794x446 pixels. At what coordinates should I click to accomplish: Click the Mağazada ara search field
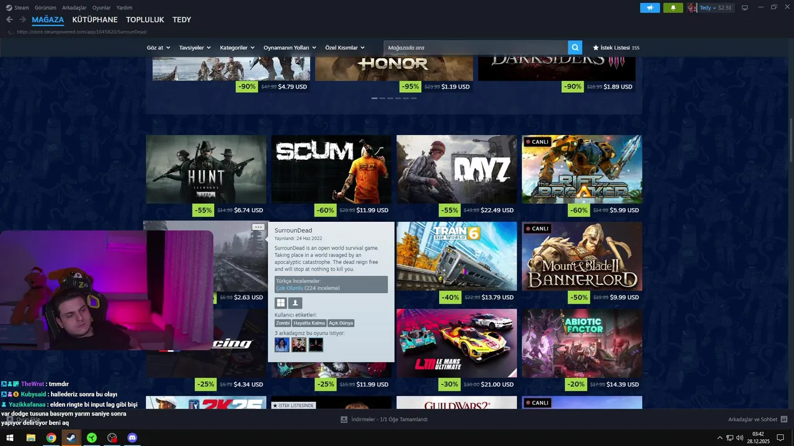476,48
